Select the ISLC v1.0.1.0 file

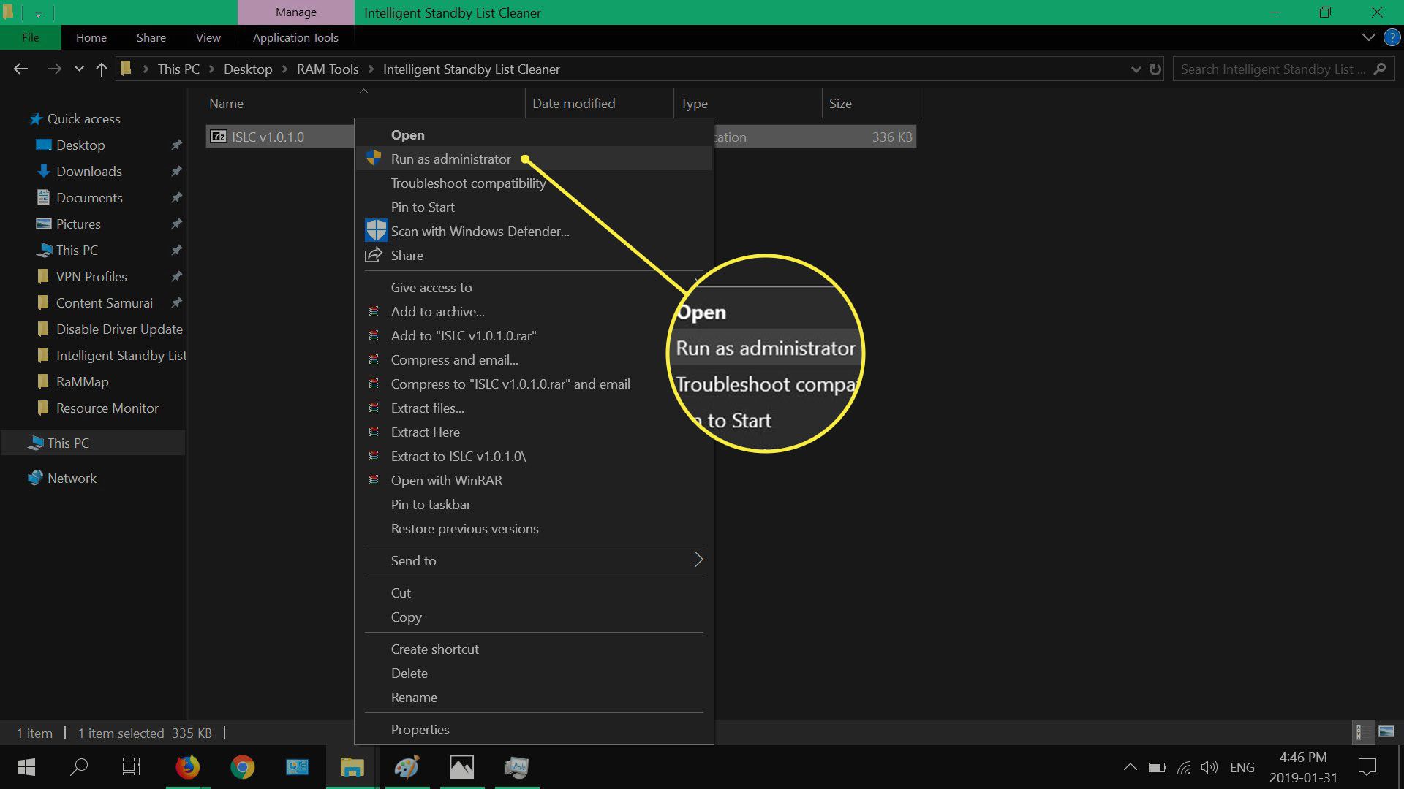[268, 137]
